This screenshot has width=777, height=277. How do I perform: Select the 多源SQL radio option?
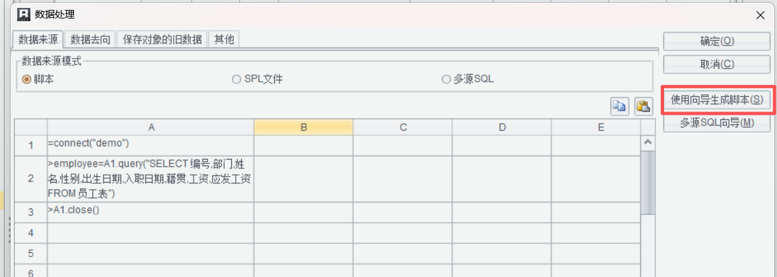[447, 79]
